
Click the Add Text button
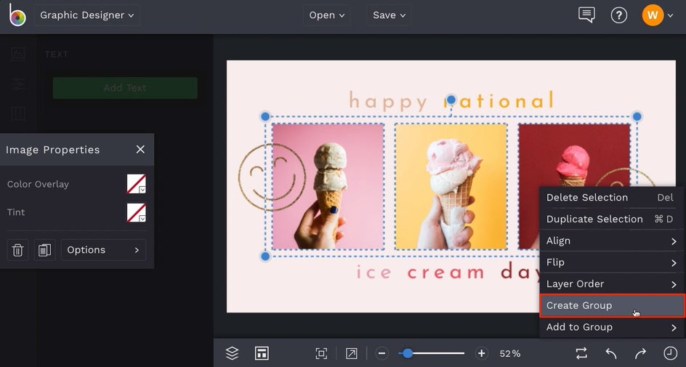click(x=125, y=88)
